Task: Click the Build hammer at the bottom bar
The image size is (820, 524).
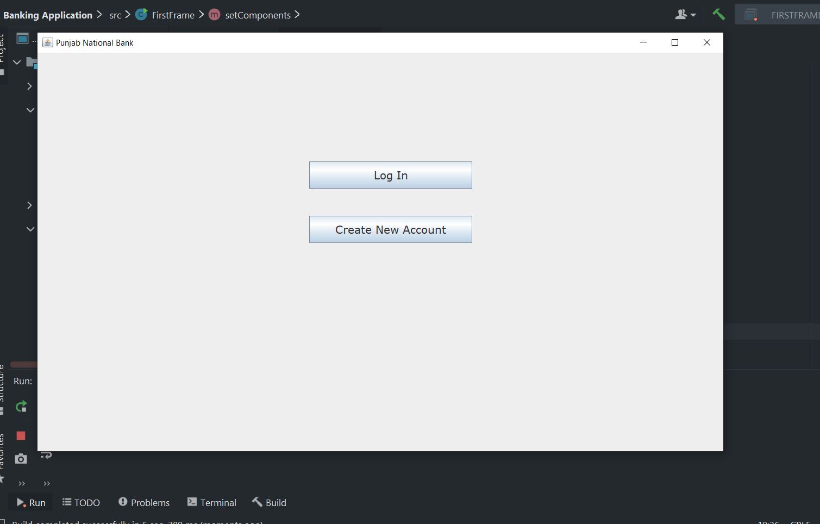Action: pos(257,502)
